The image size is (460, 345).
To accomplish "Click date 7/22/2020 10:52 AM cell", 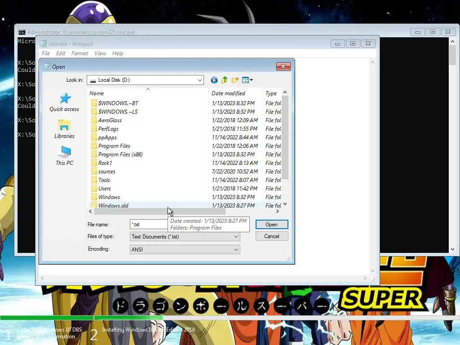I will tap(234, 171).
